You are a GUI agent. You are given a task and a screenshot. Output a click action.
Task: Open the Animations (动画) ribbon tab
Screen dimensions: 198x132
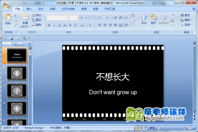pyautogui.click(x=52, y=9)
